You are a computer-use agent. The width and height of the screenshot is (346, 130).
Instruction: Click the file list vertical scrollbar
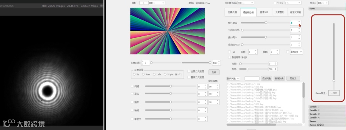click(x=303, y=90)
